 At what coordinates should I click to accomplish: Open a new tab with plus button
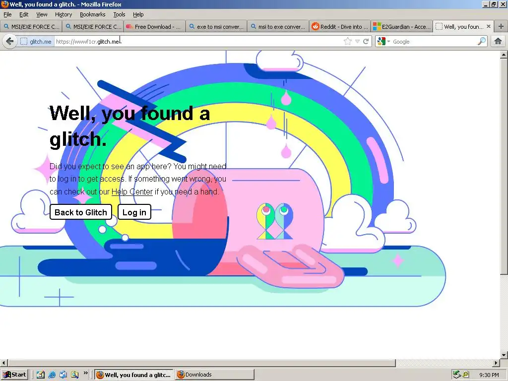point(501,27)
